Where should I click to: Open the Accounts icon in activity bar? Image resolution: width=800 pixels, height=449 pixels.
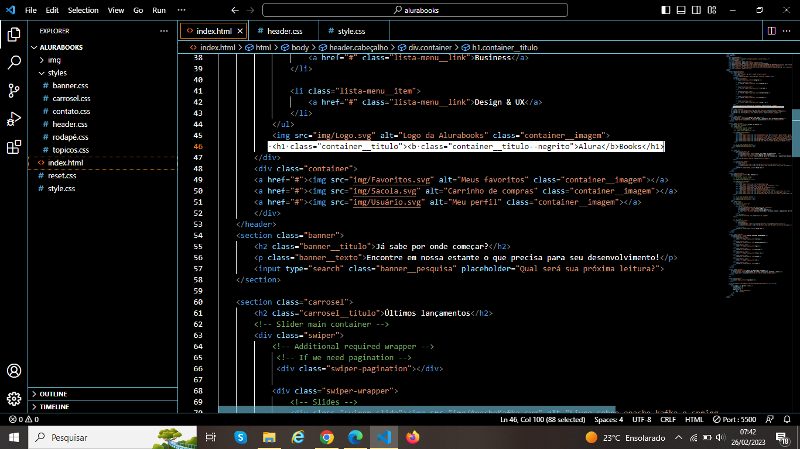14,371
